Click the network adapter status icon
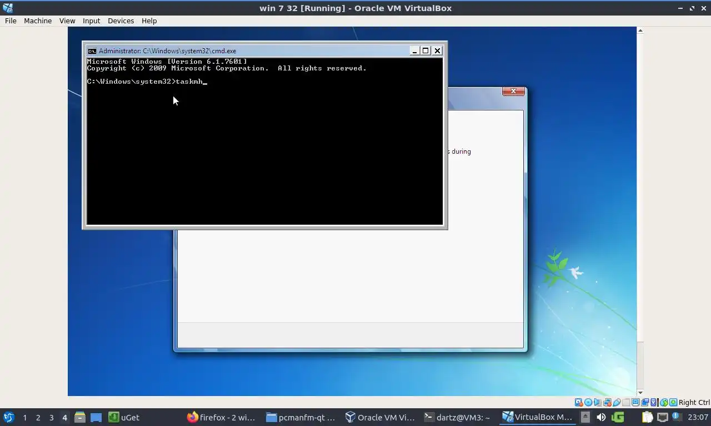711x426 pixels. [607, 402]
